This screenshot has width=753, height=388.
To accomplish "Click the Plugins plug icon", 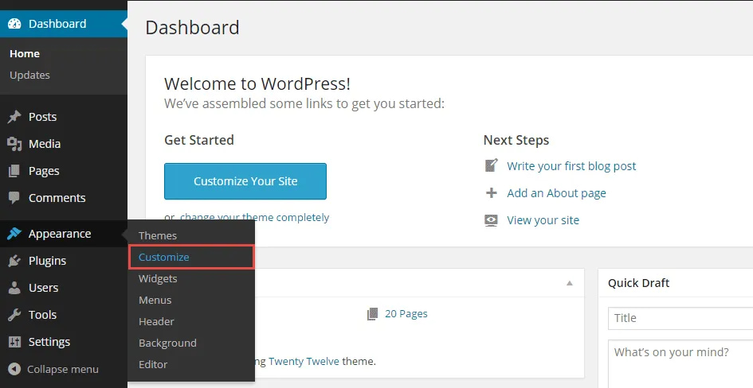I will click(14, 261).
